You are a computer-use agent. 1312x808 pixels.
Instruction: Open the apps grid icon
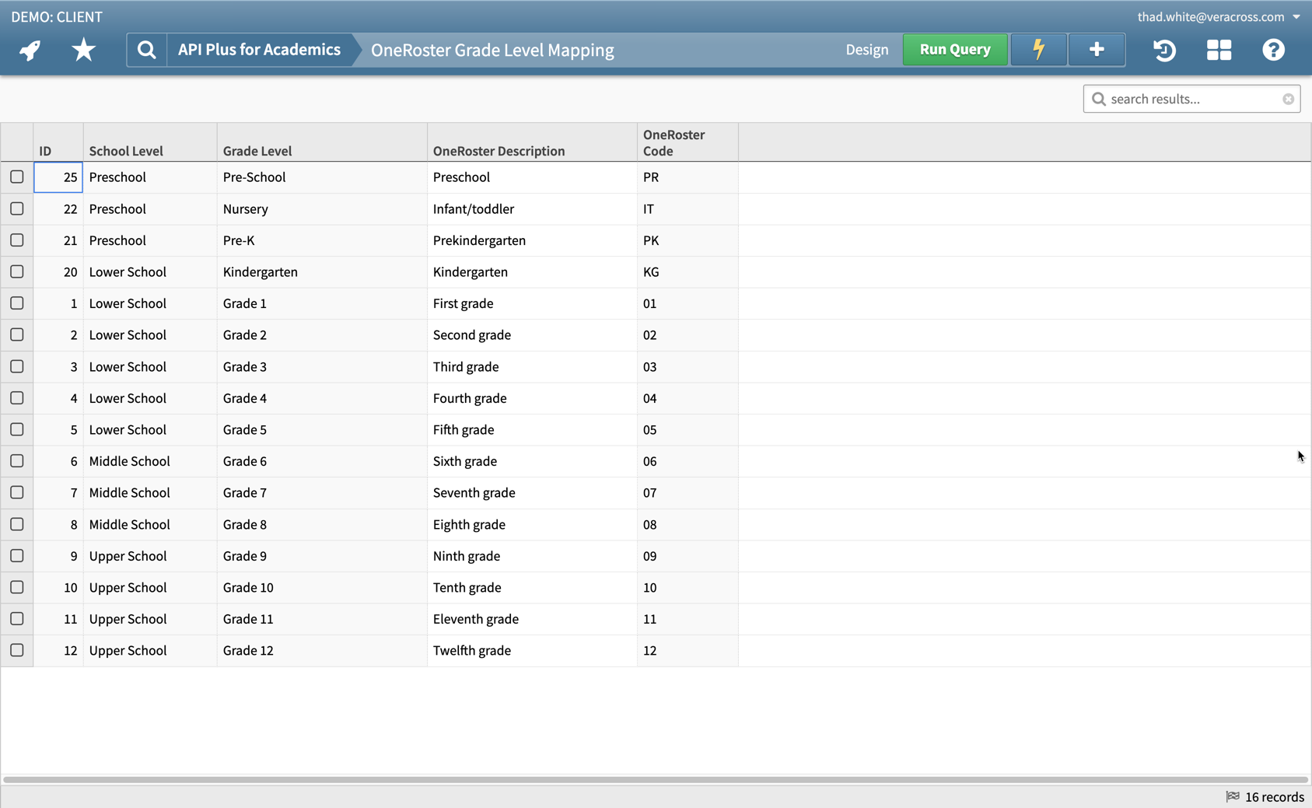coord(1219,50)
